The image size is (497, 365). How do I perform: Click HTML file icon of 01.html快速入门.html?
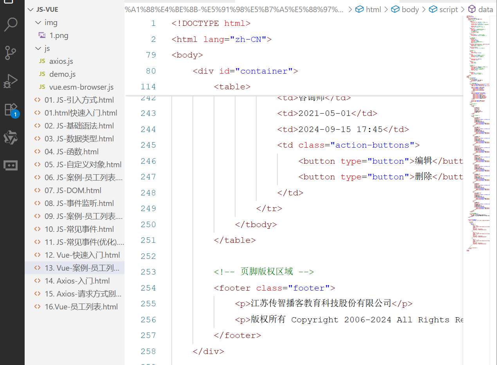37,113
